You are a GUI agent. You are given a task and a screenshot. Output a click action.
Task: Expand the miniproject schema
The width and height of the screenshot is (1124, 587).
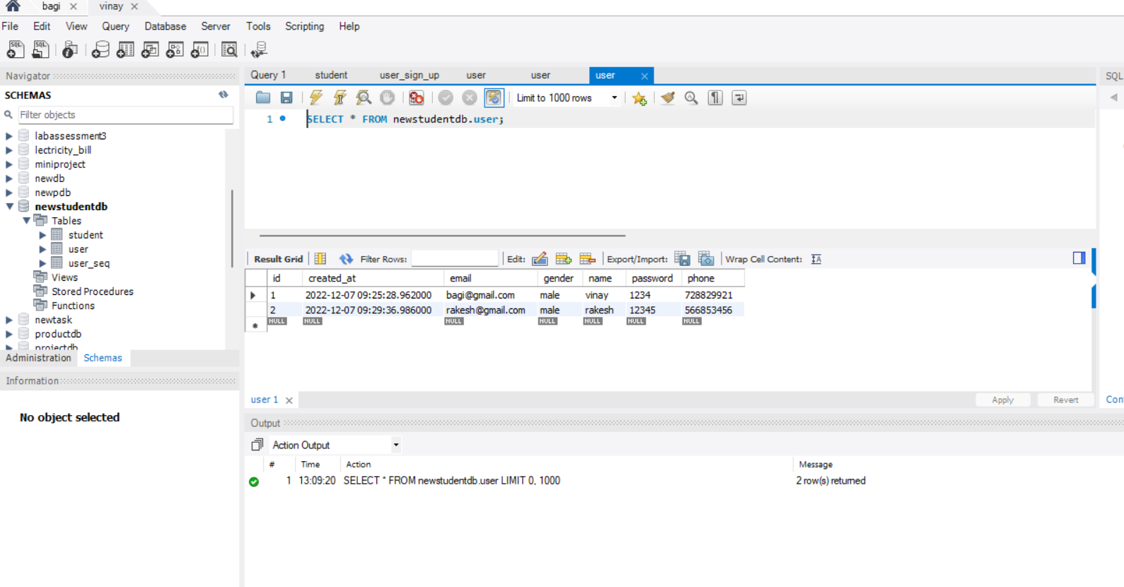[x=9, y=164]
